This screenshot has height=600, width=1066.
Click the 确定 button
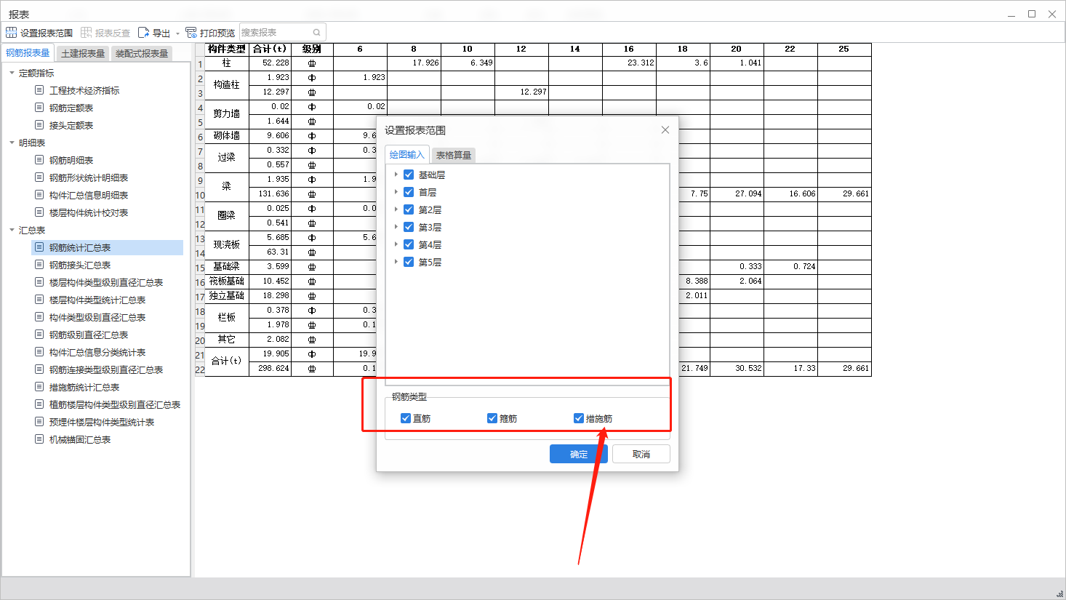(x=579, y=454)
